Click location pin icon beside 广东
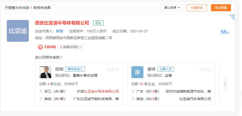This screenshot has height=116, width=242. pos(133,91)
